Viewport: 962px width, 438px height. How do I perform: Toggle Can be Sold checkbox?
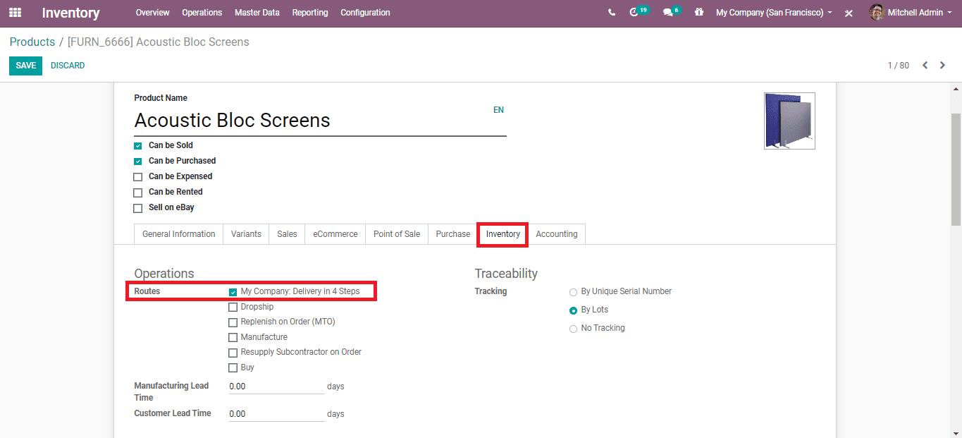point(138,146)
